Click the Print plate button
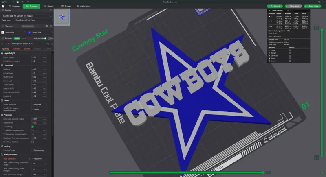The width and height of the screenshot is (326, 177). point(314,6)
